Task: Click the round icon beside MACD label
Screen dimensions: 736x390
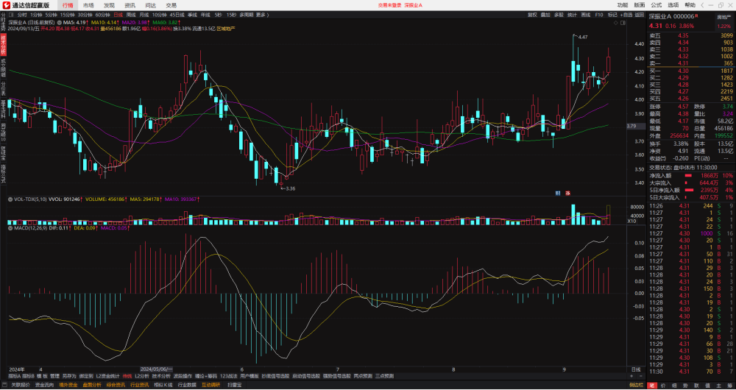Action: tap(10, 227)
